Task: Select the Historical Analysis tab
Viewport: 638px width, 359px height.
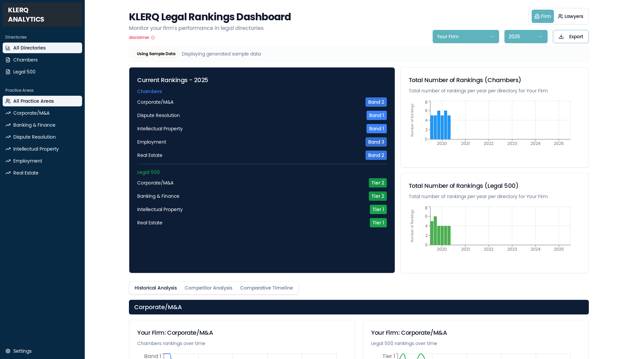Action: [156, 288]
